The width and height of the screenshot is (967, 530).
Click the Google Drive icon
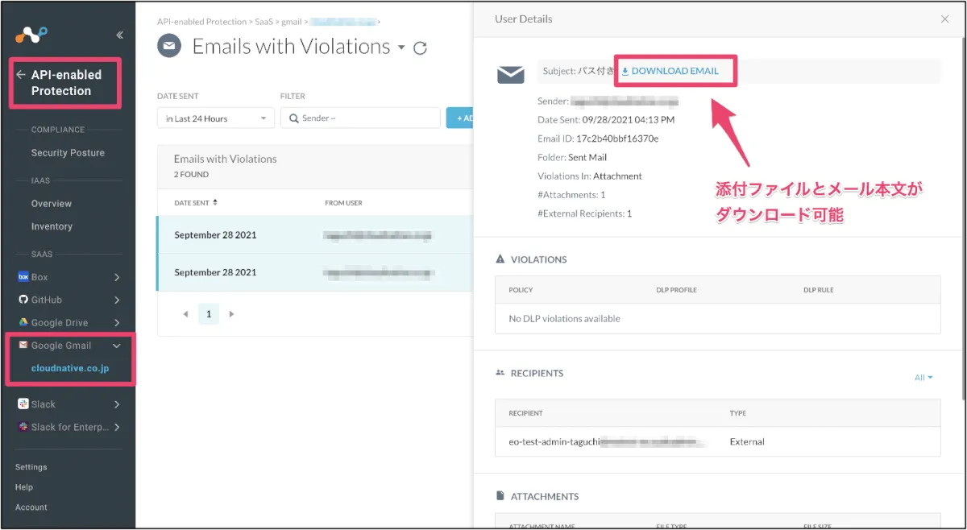23,322
